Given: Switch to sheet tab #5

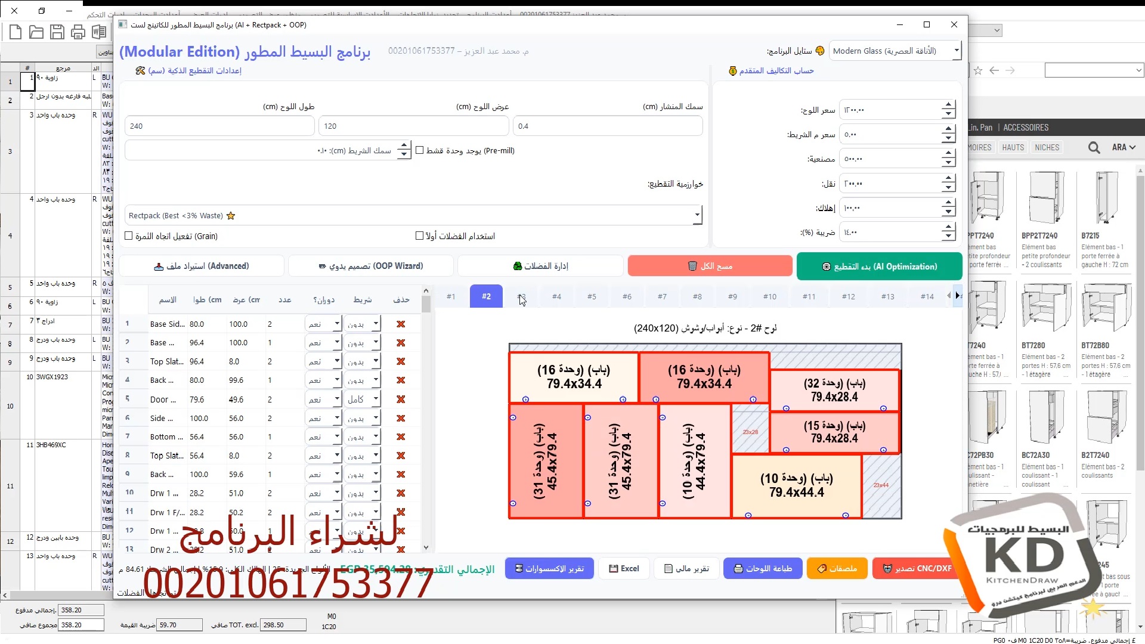Looking at the screenshot, I should [592, 296].
